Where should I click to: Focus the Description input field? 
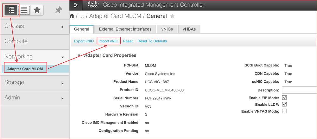(x=300, y=90)
